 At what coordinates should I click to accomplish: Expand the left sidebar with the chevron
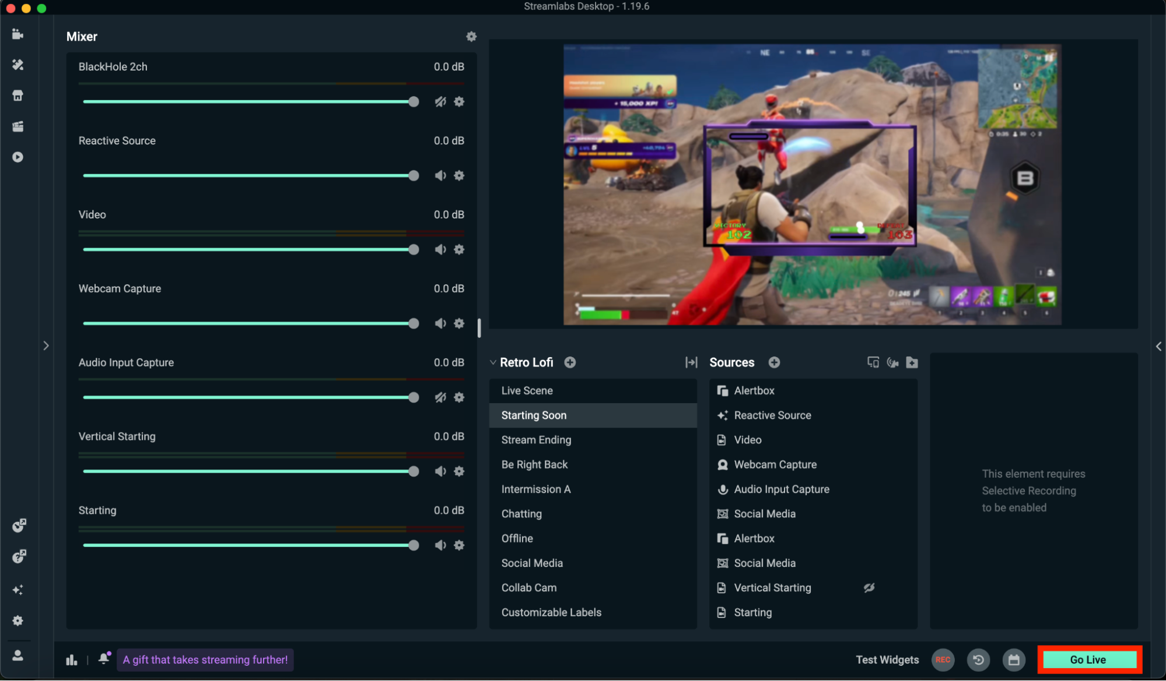tap(46, 345)
